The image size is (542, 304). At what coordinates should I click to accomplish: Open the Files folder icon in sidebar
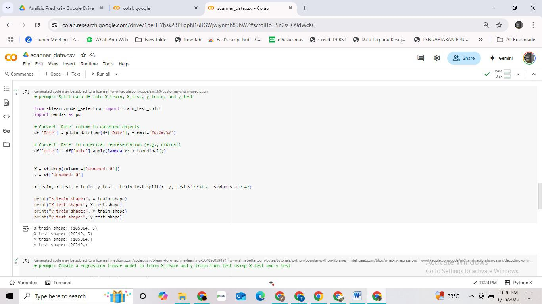pos(6,144)
